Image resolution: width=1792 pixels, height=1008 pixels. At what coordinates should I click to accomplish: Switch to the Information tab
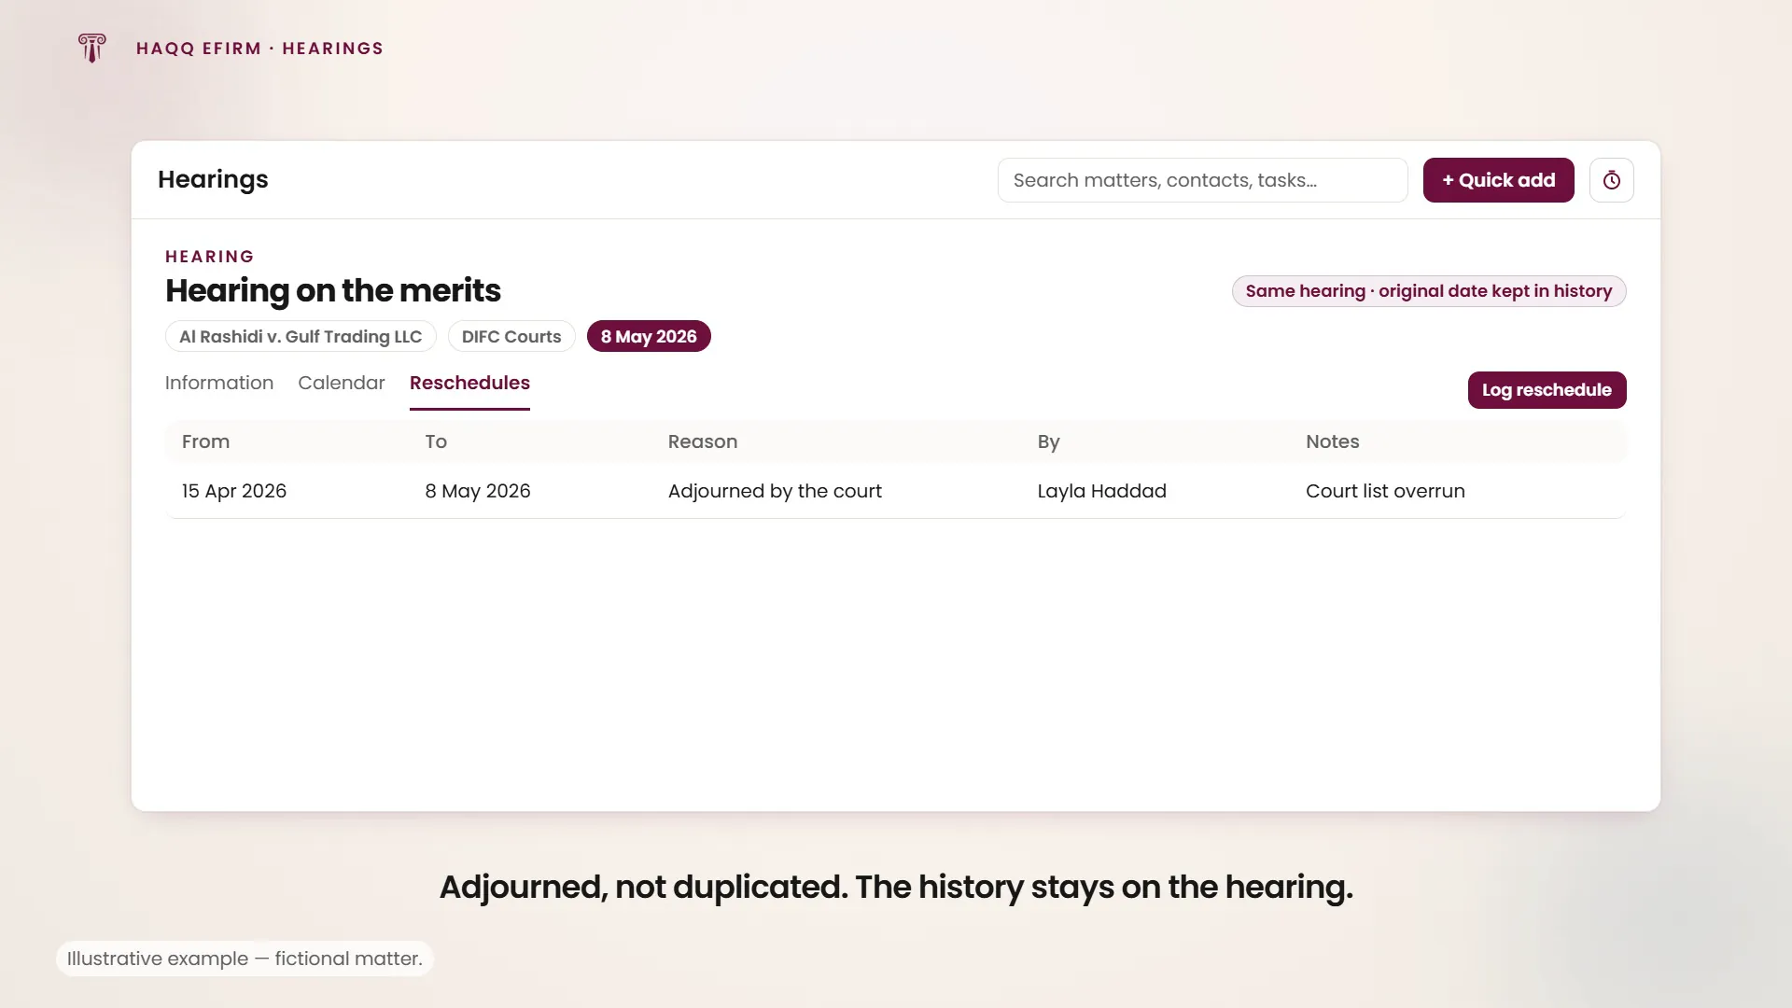point(219,383)
